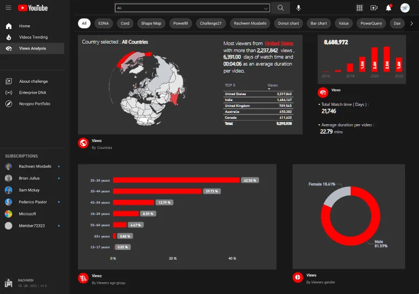Click the India row in Top 5 table

258,100
